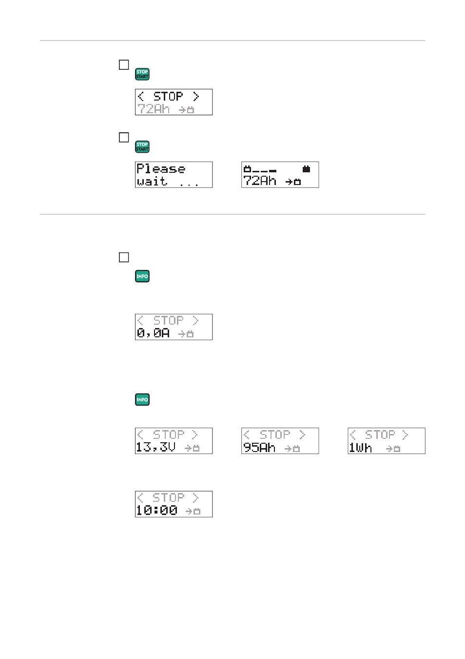Select the 95Ah charge display
465x659 pixels.
280,441
